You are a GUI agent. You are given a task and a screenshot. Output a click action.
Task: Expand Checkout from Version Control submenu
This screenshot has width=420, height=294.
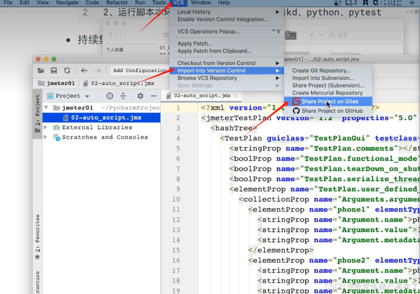[x=277, y=63]
